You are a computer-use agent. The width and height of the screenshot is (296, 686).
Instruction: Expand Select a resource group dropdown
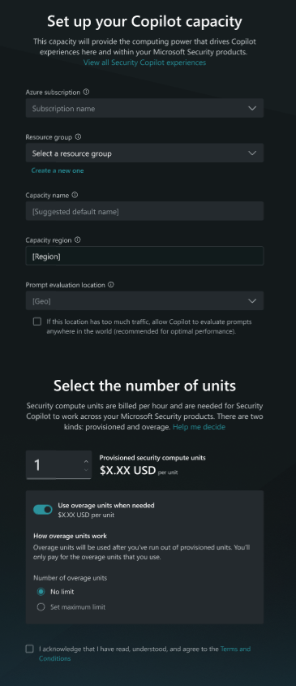144,153
